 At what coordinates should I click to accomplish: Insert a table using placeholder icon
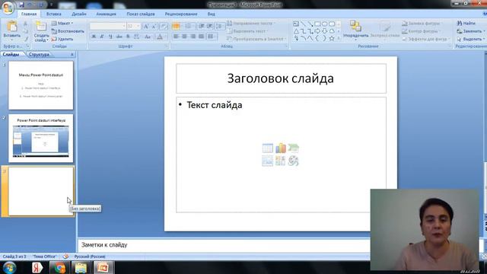[x=267, y=148]
